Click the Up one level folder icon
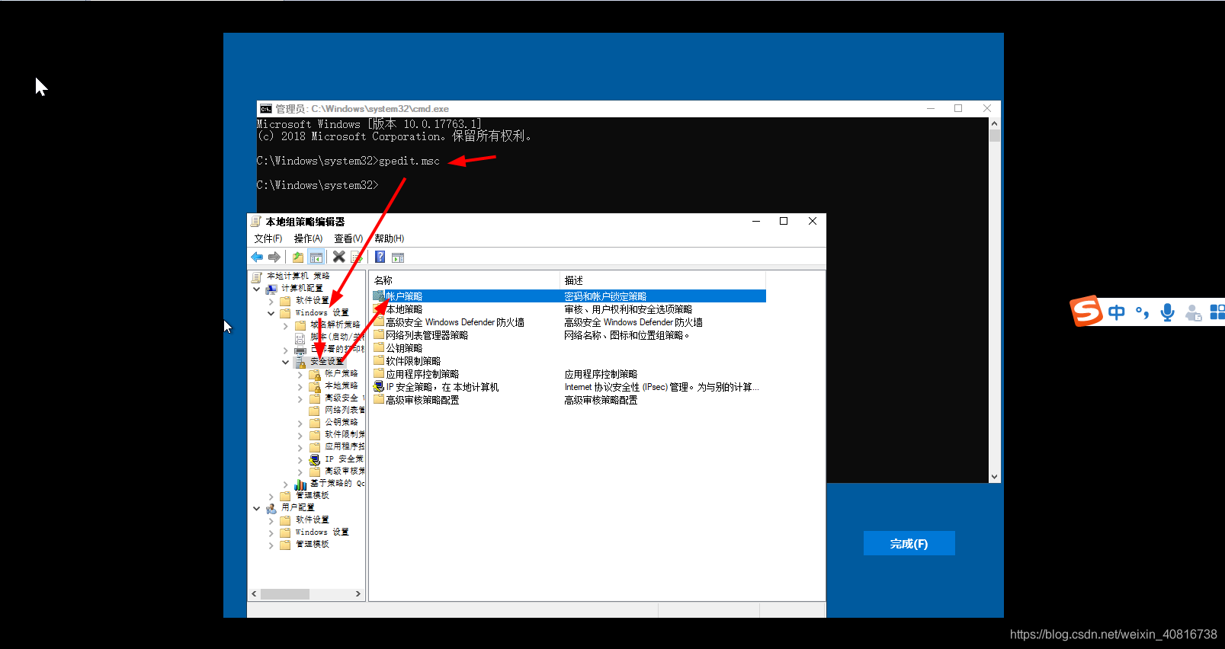 click(298, 257)
